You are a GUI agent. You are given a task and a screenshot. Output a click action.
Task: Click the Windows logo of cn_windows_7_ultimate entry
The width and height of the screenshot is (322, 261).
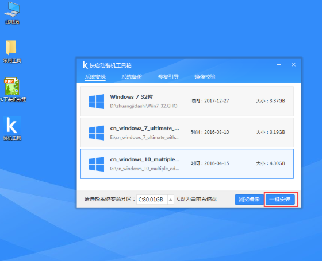tap(97, 133)
